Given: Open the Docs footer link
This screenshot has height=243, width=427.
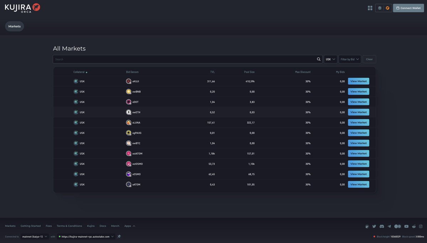Looking at the screenshot, I should pos(103,226).
